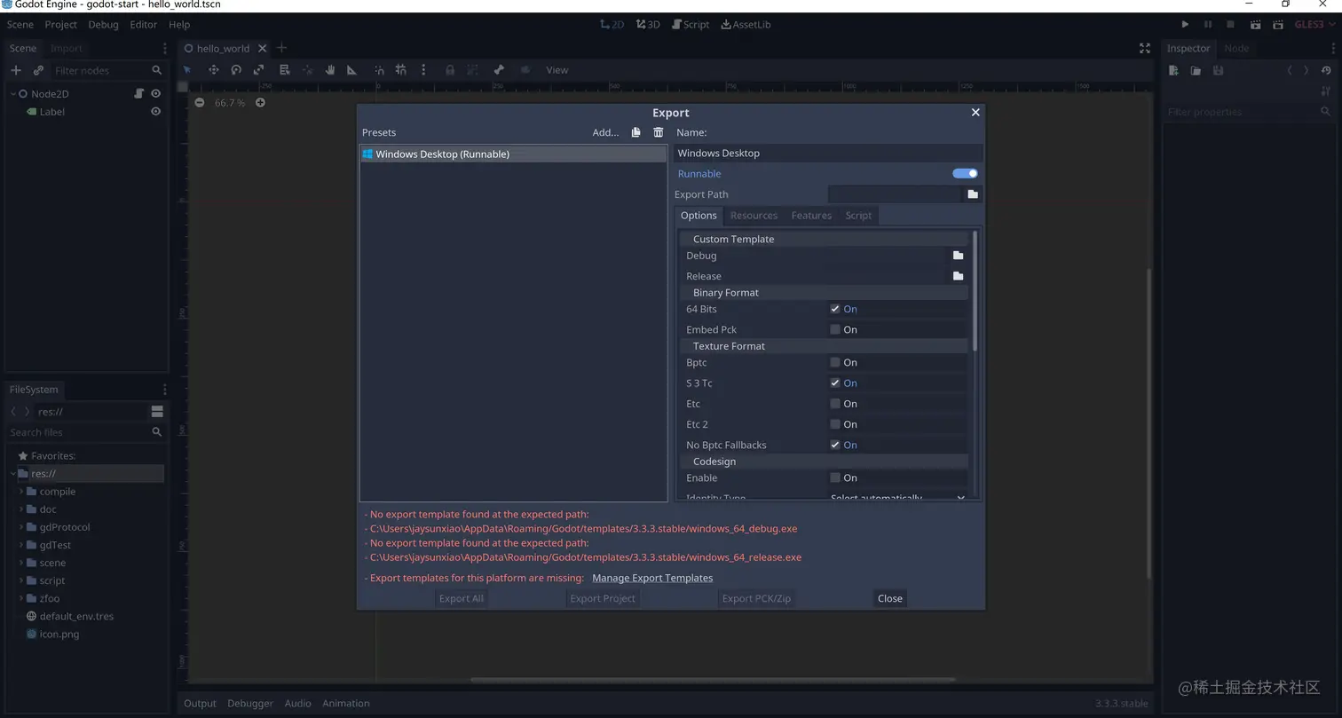The height and width of the screenshot is (718, 1342).
Task: Click the skeleton bone options icon
Action: [499, 70]
